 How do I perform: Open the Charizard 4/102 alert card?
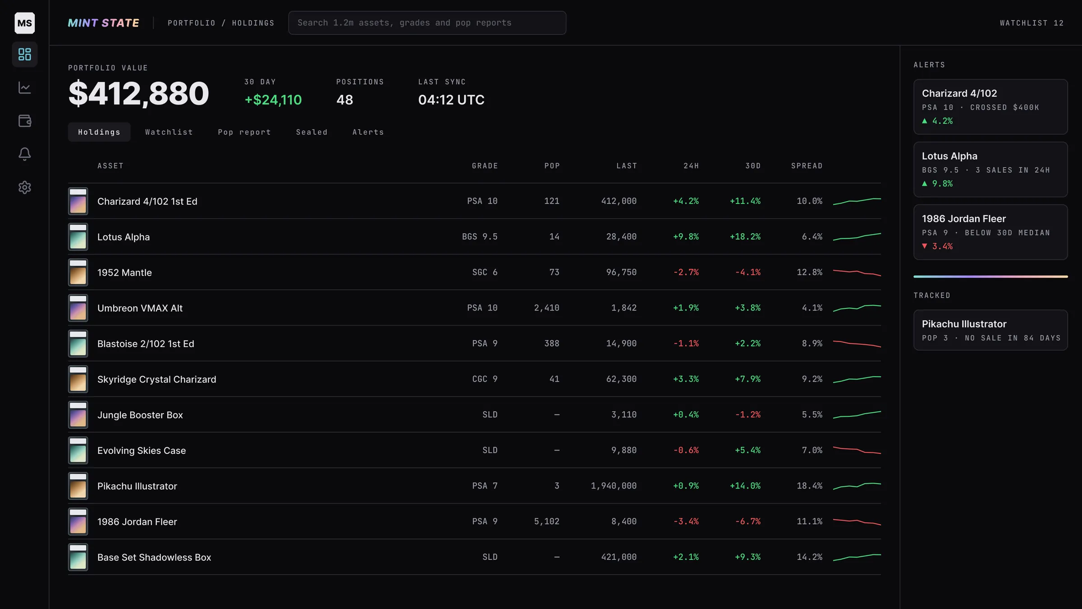pyautogui.click(x=990, y=107)
